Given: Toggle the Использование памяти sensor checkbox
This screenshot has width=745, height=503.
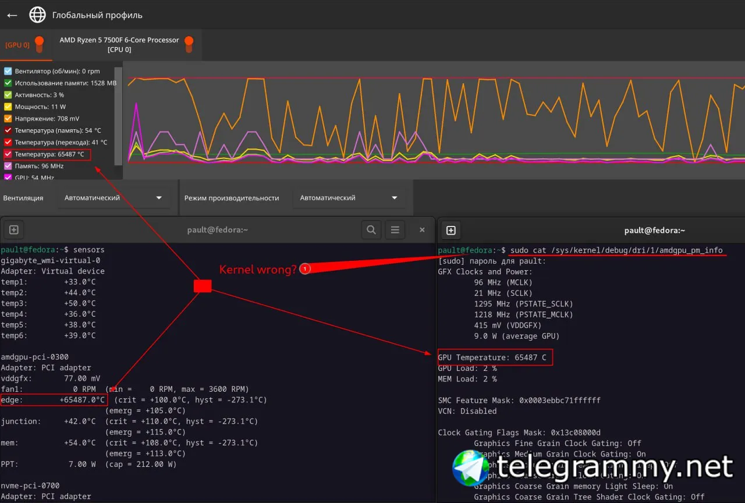Looking at the screenshot, I should tap(8, 83).
